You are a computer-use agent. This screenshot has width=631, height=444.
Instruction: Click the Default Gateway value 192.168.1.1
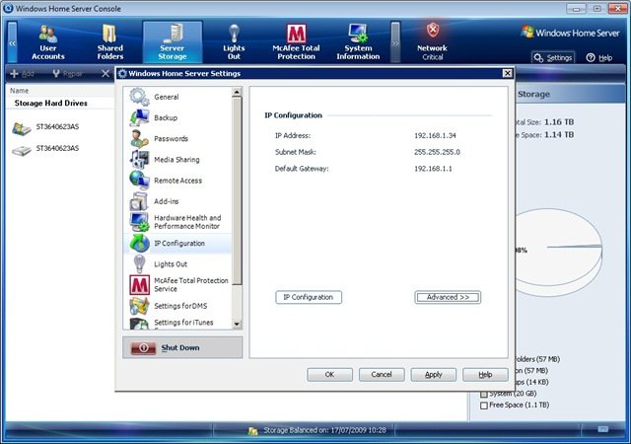point(433,169)
